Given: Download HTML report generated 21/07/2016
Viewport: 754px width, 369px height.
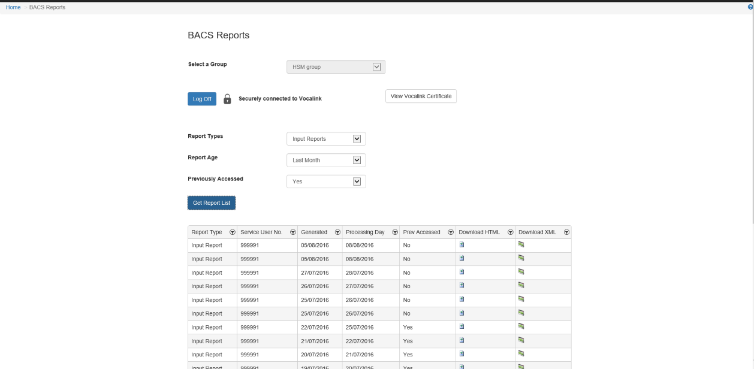Looking at the screenshot, I should click(462, 340).
